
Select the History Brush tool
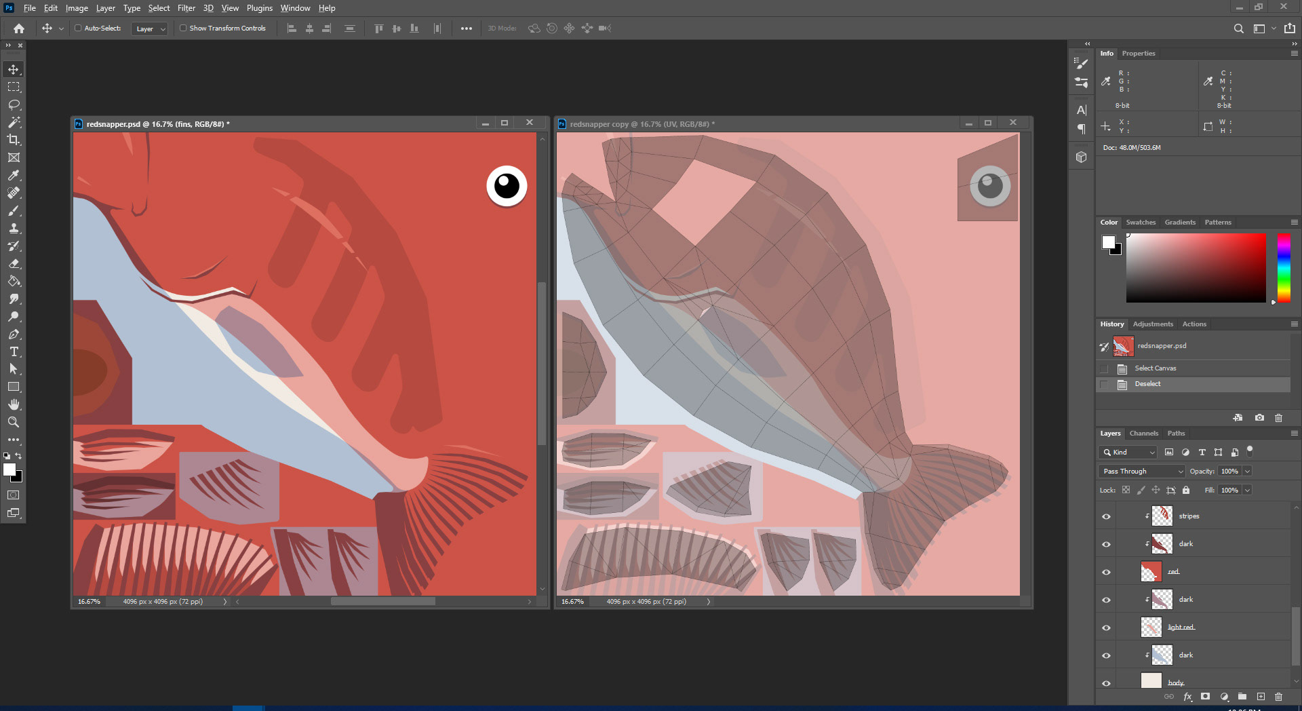[14, 246]
